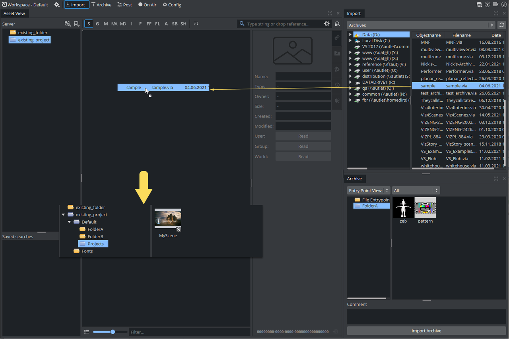This screenshot has height=339, width=509.
Task: Click the workspace settings gear icon
Action: pyautogui.click(x=57, y=5)
